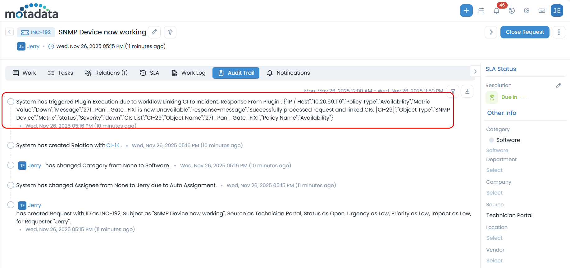Switch to the Relations (1) tab

click(106, 73)
